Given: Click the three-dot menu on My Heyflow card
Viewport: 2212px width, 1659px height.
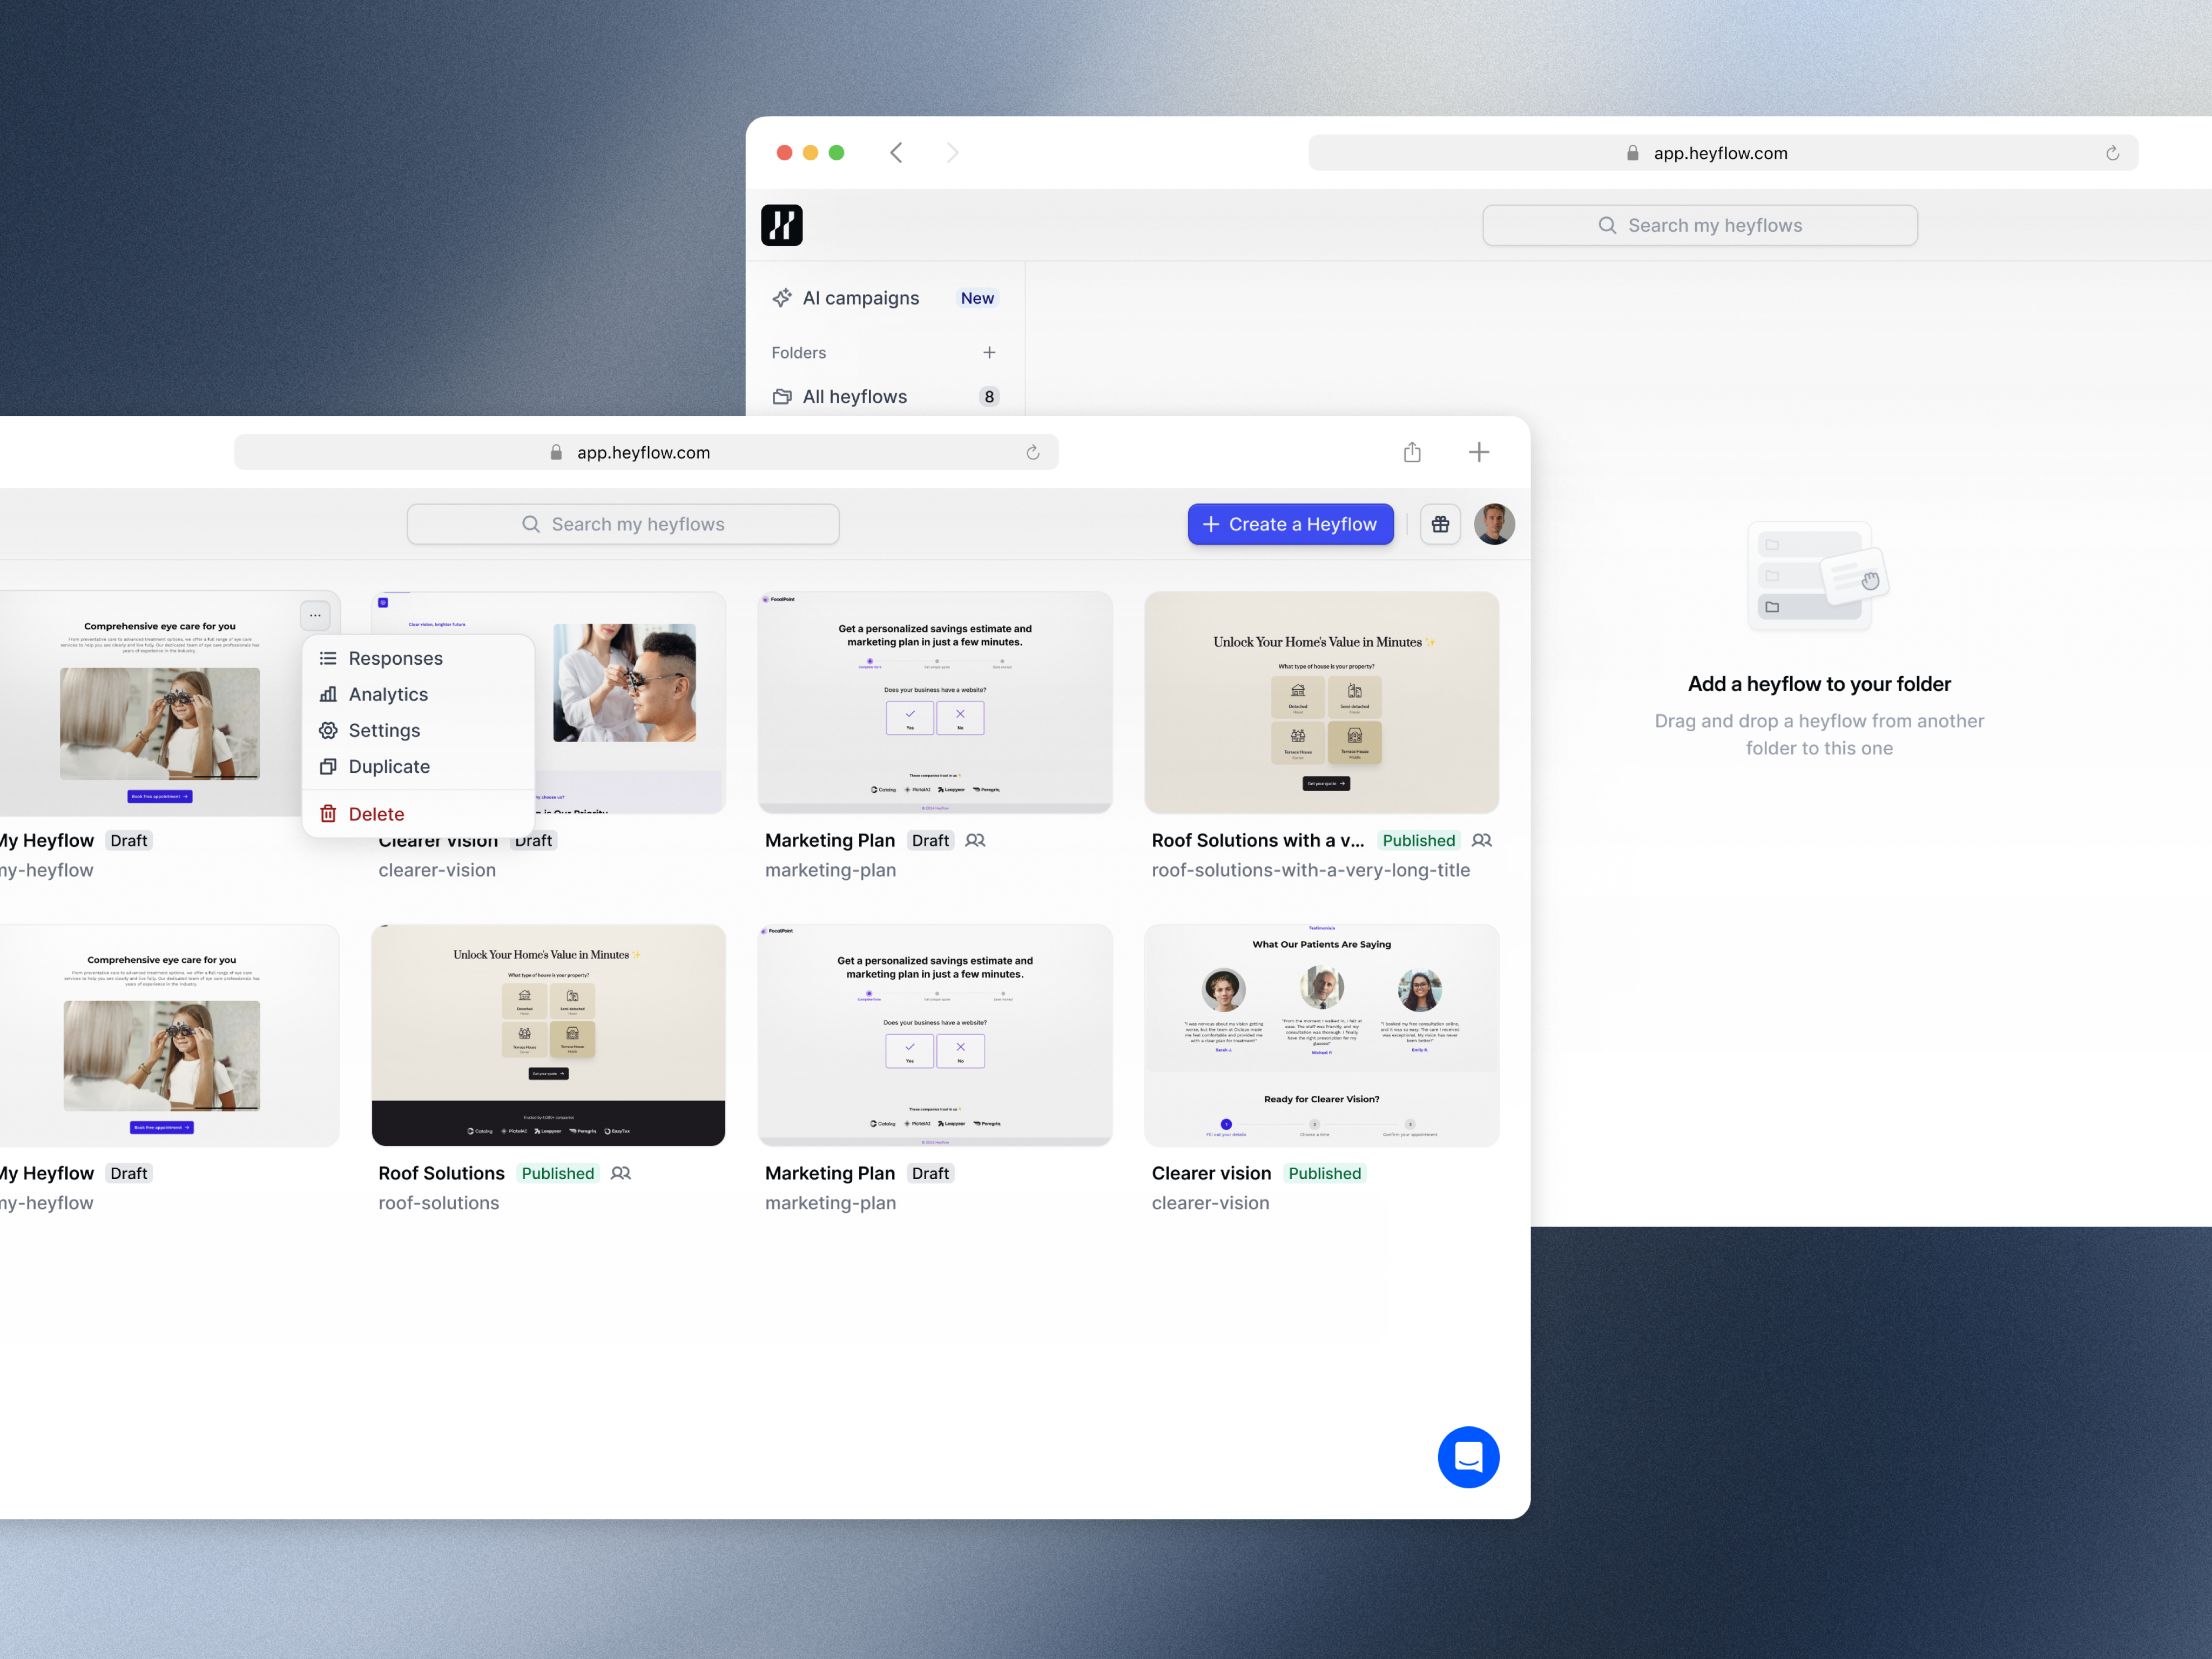Looking at the screenshot, I should (315, 615).
